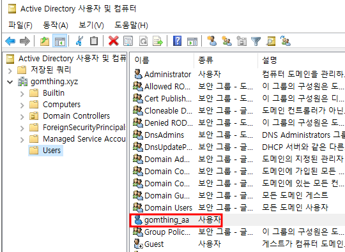
Task: Open the 보기(V) menu
Action: (x=91, y=25)
